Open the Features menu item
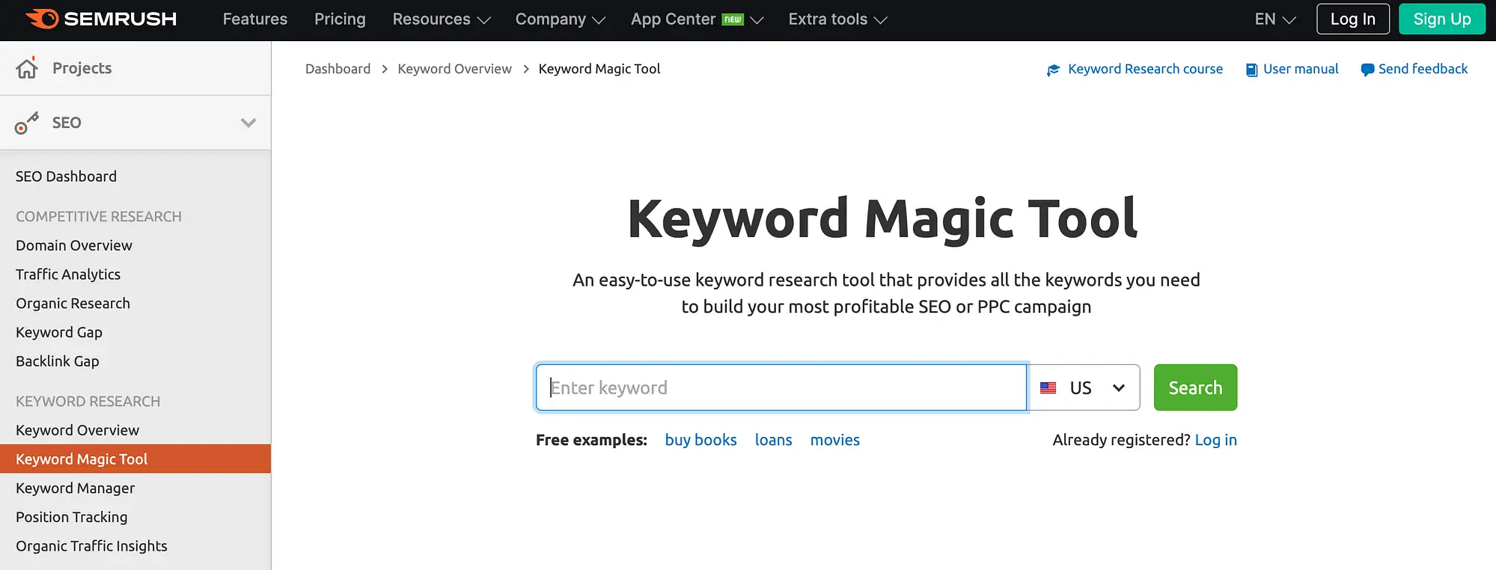Viewport: 1496px width, 570px height. pos(254,19)
